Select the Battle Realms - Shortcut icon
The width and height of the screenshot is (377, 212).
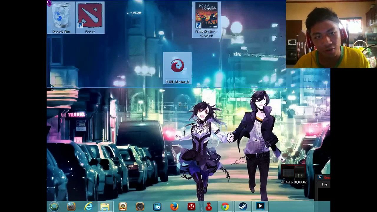206,20
